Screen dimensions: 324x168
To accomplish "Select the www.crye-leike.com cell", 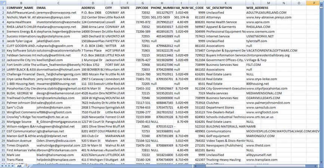I will pyautogui.click(x=253, y=79).
